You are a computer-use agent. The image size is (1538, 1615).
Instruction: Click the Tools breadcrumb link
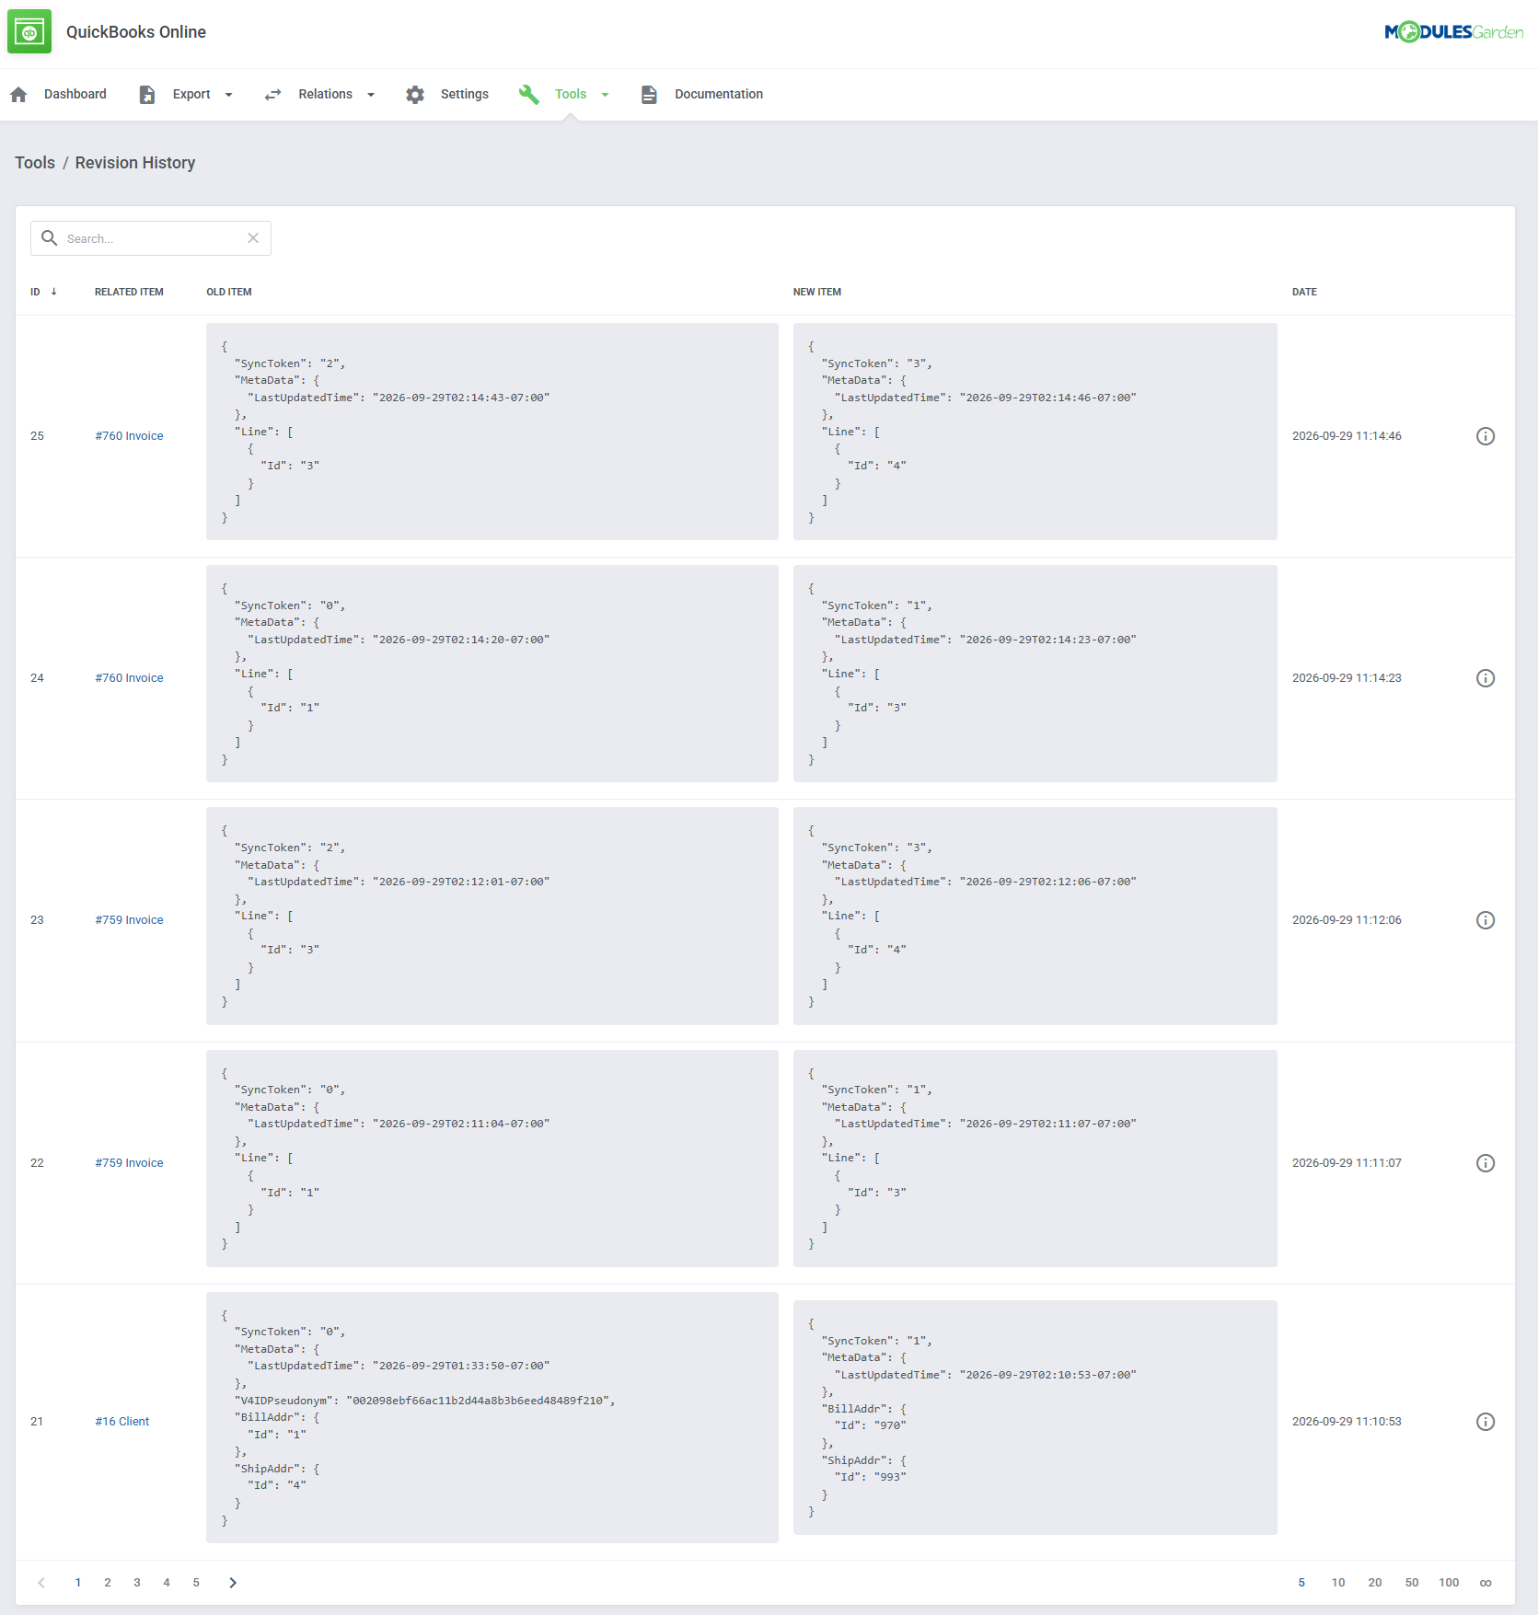[35, 163]
